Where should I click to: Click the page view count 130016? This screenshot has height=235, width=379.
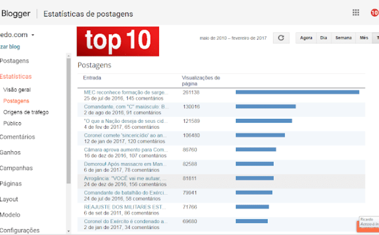(x=191, y=107)
